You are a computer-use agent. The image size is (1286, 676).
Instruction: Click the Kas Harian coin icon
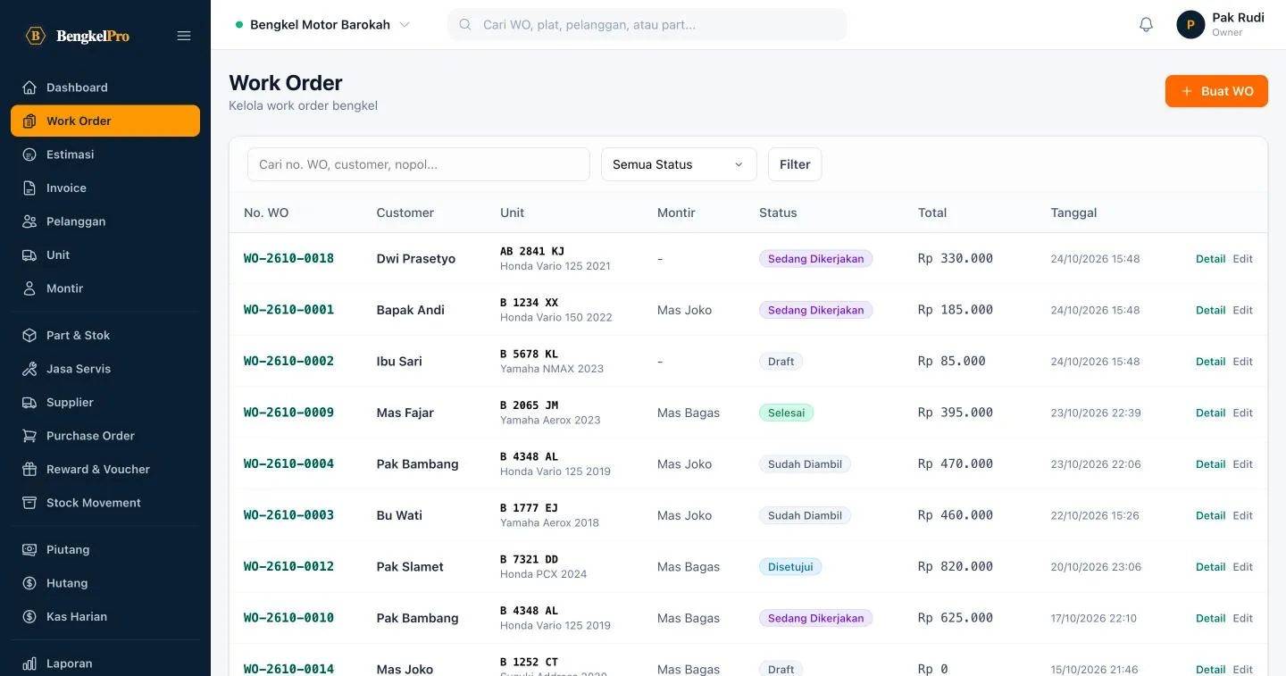(29, 617)
